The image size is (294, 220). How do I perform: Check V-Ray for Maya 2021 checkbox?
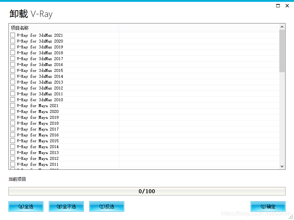(13, 106)
